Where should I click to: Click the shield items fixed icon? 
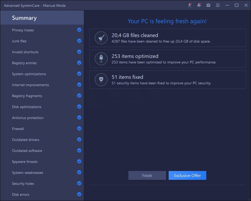click(101, 80)
